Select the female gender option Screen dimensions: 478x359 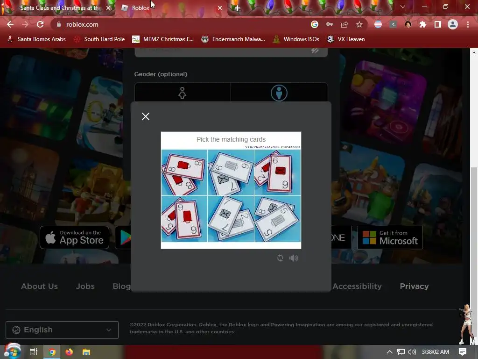click(x=183, y=93)
